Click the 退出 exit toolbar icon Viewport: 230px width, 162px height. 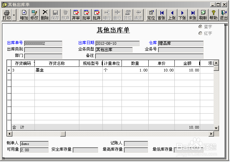224,15
